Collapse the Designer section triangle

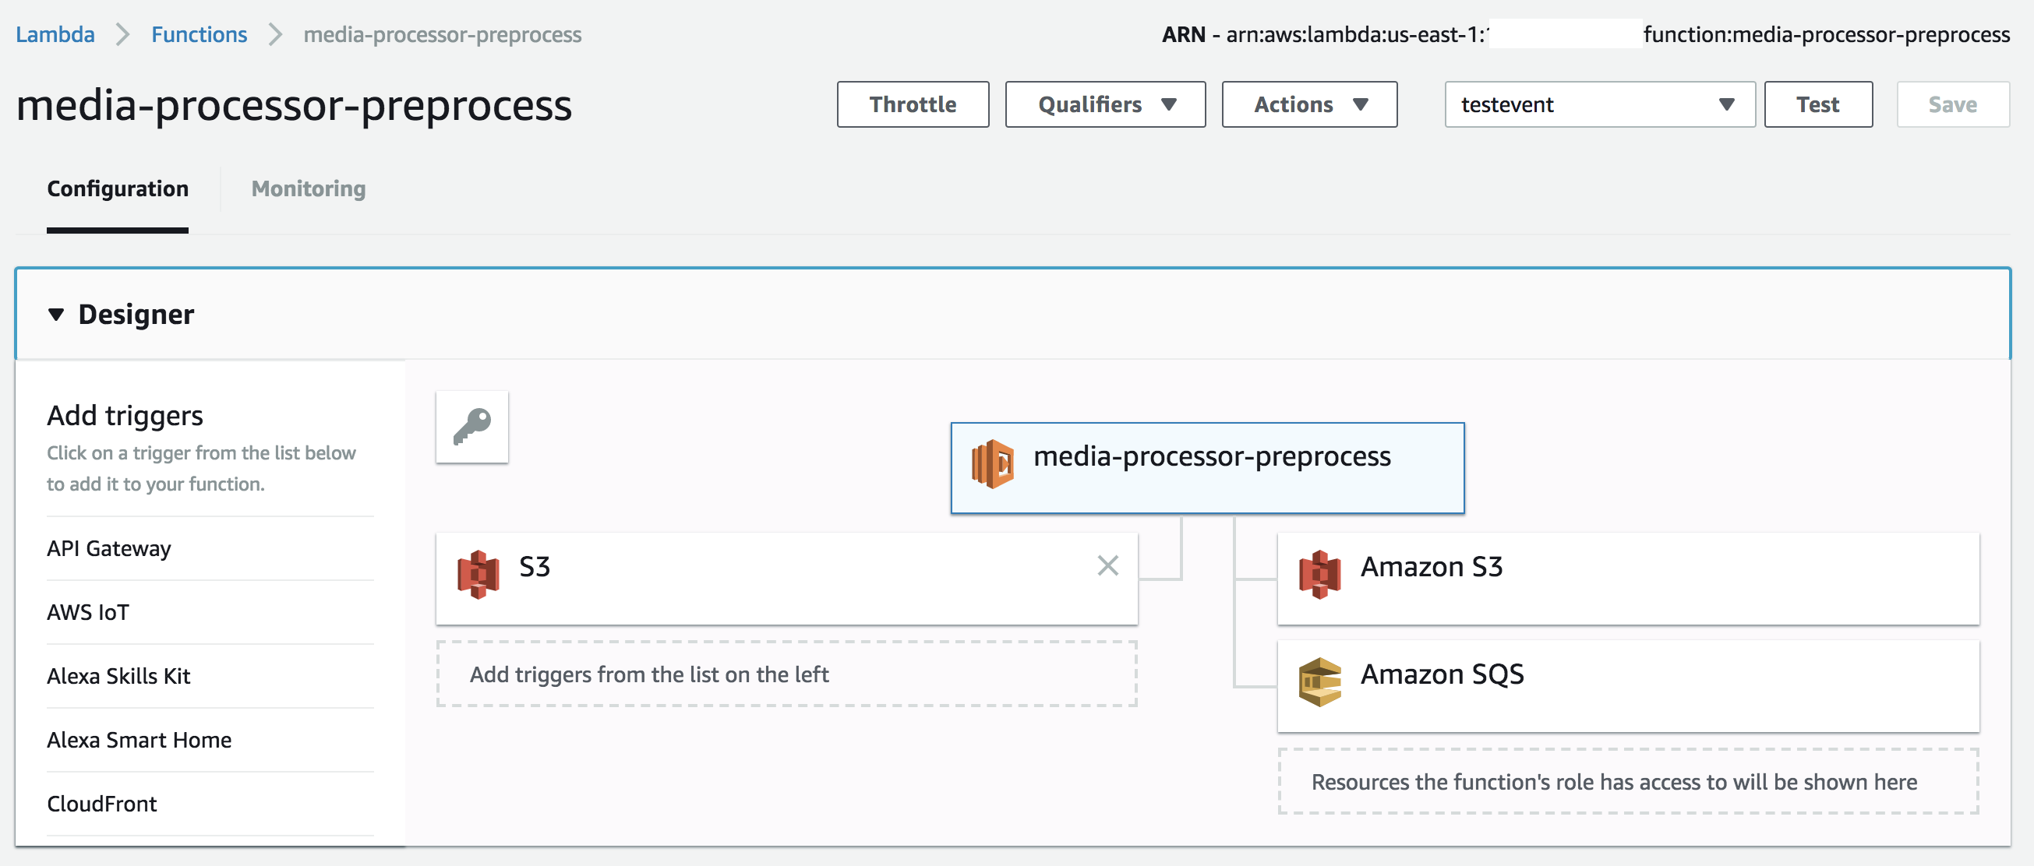coord(55,315)
